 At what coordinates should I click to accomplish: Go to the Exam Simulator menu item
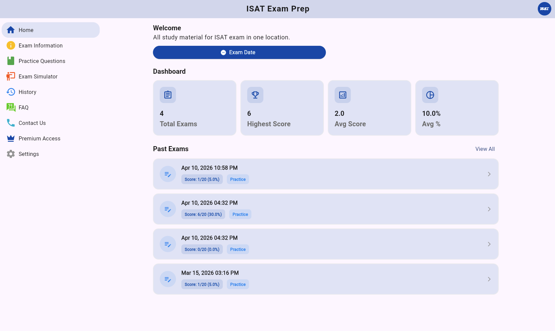38,76
